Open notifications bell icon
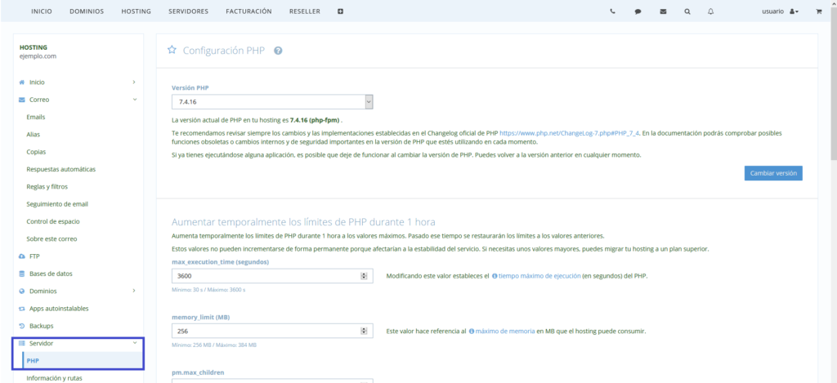The width and height of the screenshot is (837, 383). click(x=710, y=11)
